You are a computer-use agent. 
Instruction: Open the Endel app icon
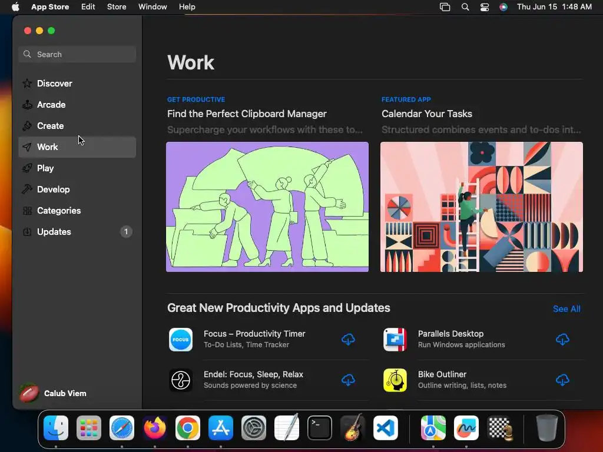coord(181,380)
